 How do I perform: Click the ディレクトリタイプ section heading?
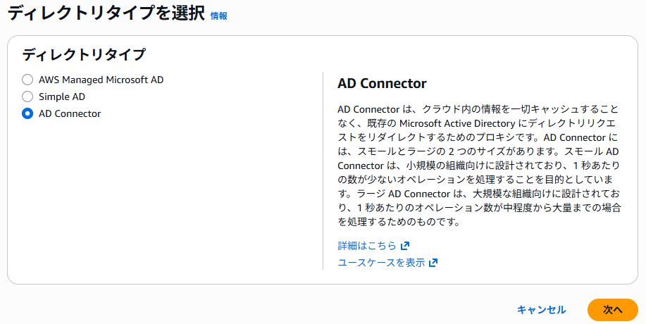point(84,54)
